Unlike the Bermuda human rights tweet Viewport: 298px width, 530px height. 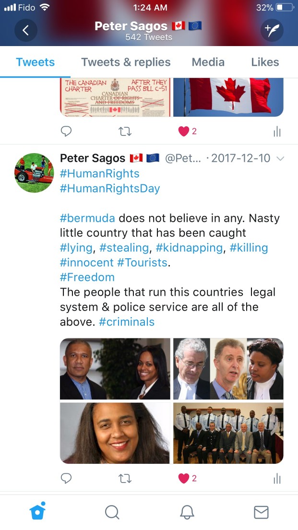[187, 478]
